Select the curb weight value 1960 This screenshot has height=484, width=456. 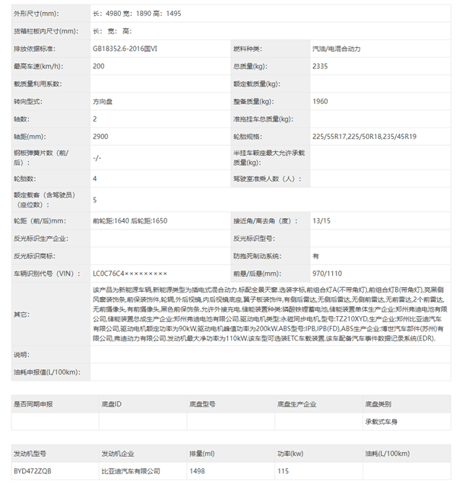point(320,101)
